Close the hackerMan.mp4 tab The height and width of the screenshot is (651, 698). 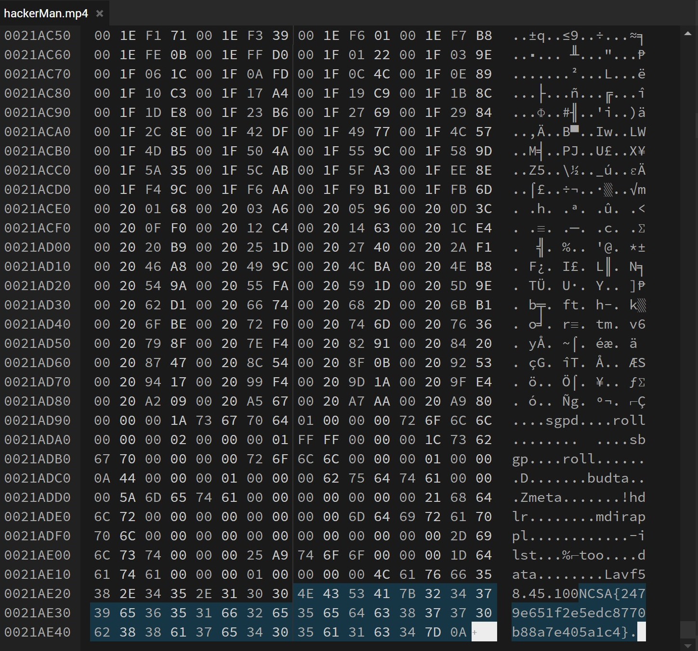click(100, 13)
